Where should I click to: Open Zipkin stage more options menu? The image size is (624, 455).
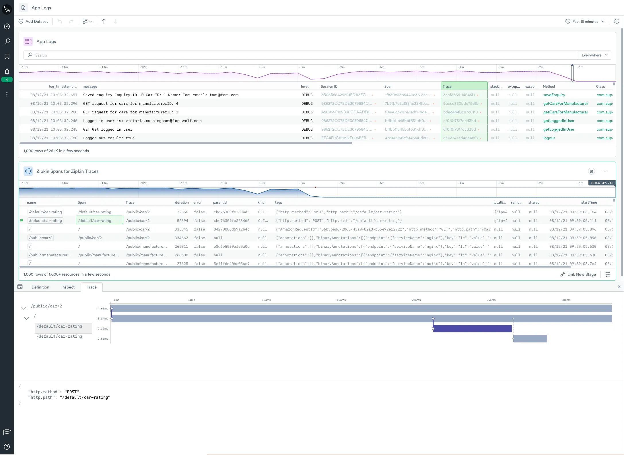coord(604,171)
